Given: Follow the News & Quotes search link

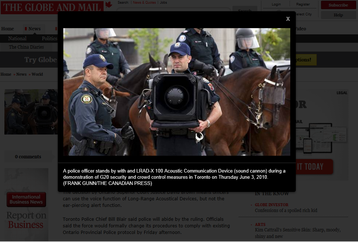Looking at the screenshot, I should pos(144,3).
